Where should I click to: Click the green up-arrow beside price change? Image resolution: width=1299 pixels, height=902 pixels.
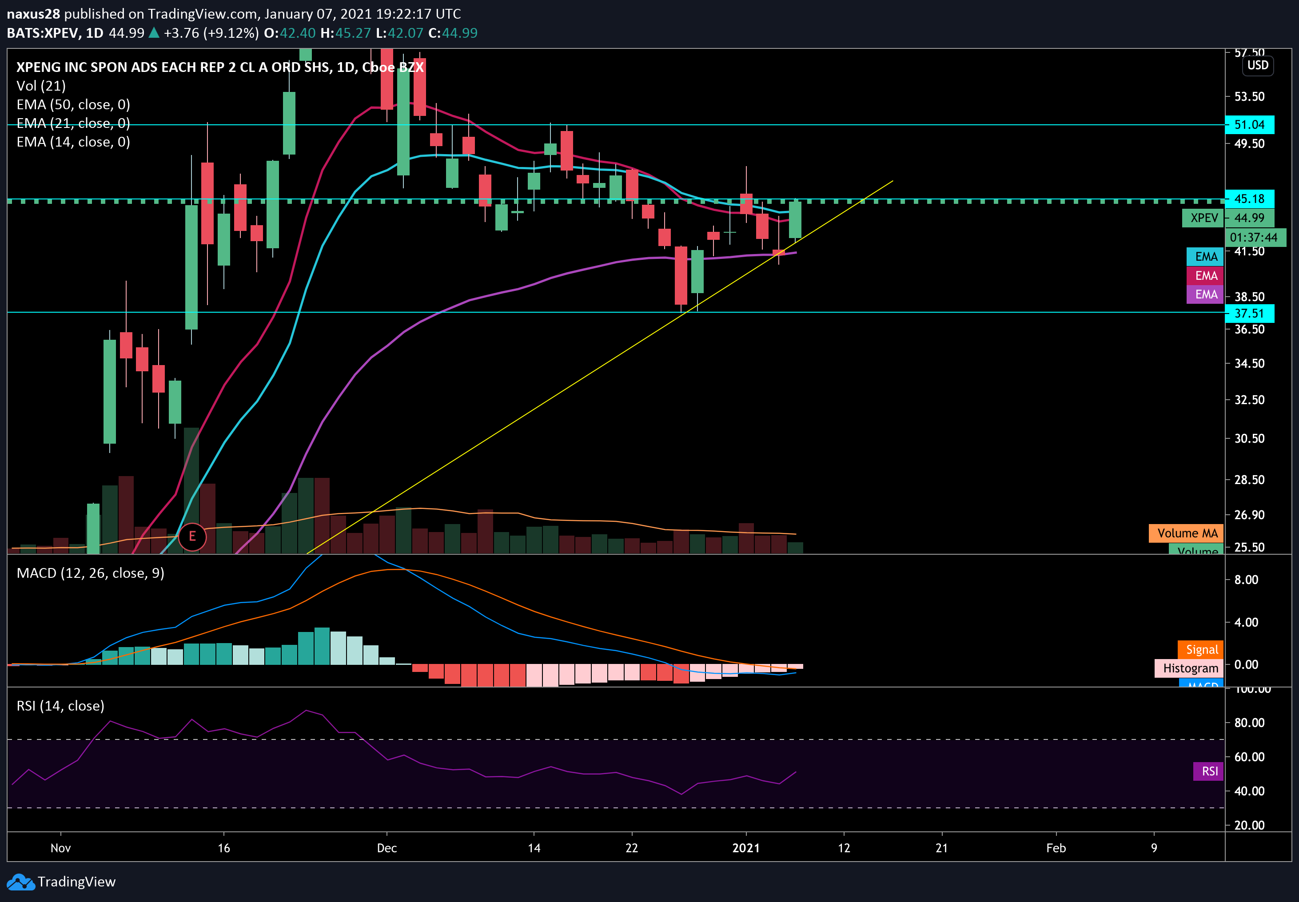pyautogui.click(x=154, y=33)
